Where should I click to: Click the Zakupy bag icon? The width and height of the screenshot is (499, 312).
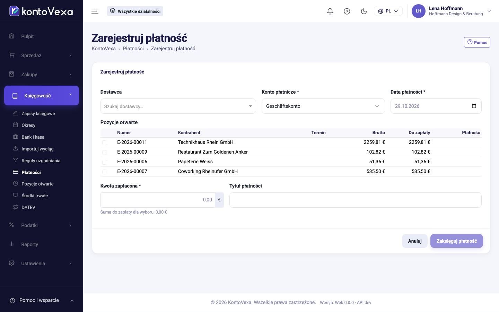12,74
